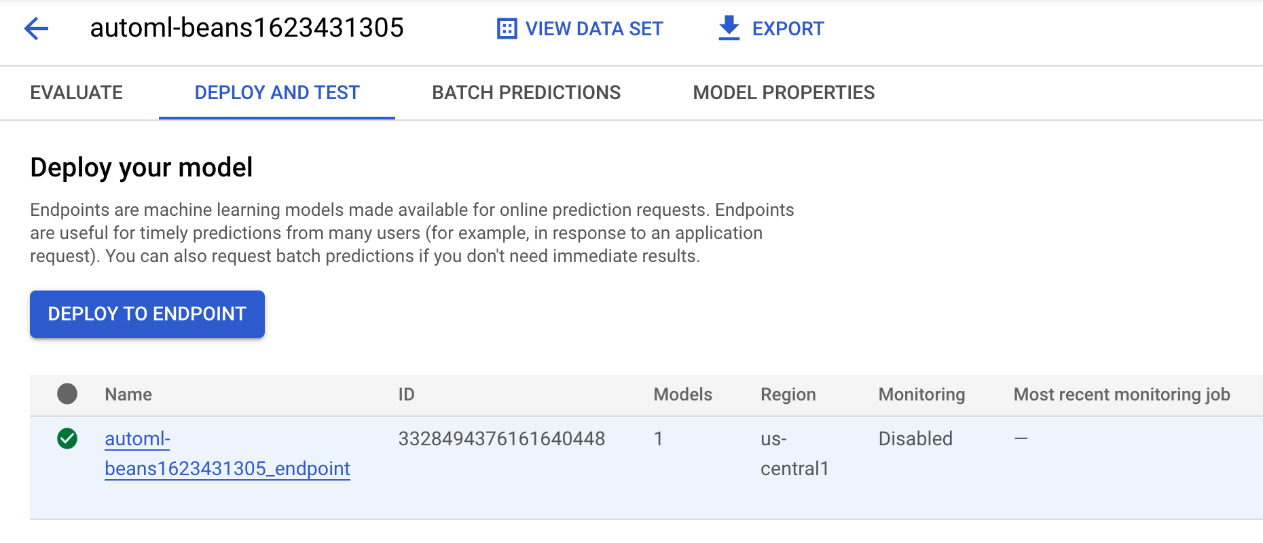The height and width of the screenshot is (543, 1263).
Task: Enable monitoring for the listed endpoint
Action: click(915, 438)
